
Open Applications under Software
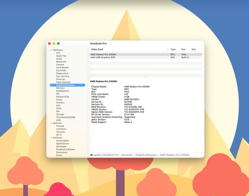pyautogui.click(x=62, y=144)
